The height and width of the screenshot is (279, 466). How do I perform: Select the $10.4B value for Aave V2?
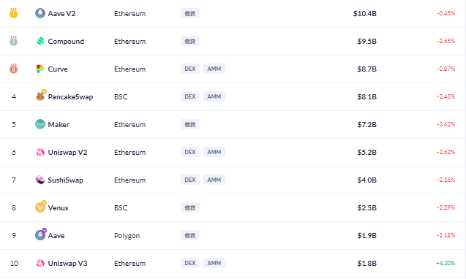pos(364,14)
